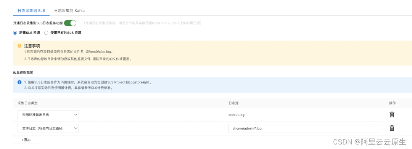Click the blue info icon in SLS notice

click(19, 82)
